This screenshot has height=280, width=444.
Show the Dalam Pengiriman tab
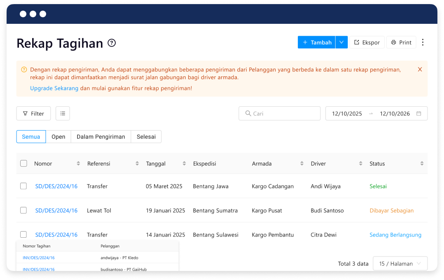(x=101, y=137)
